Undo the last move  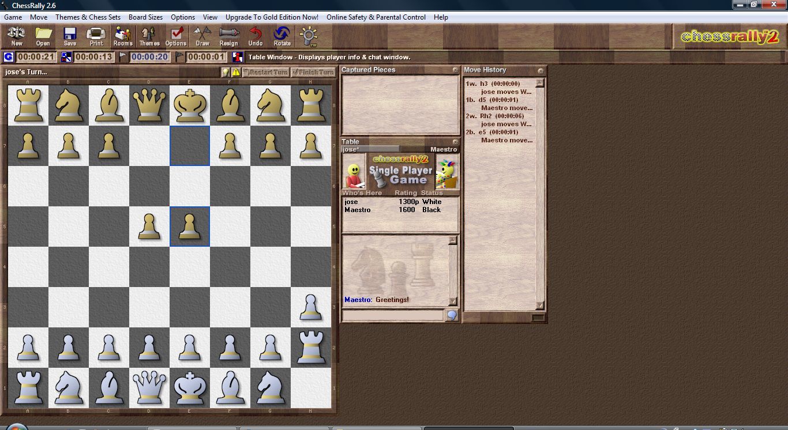(256, 36)
